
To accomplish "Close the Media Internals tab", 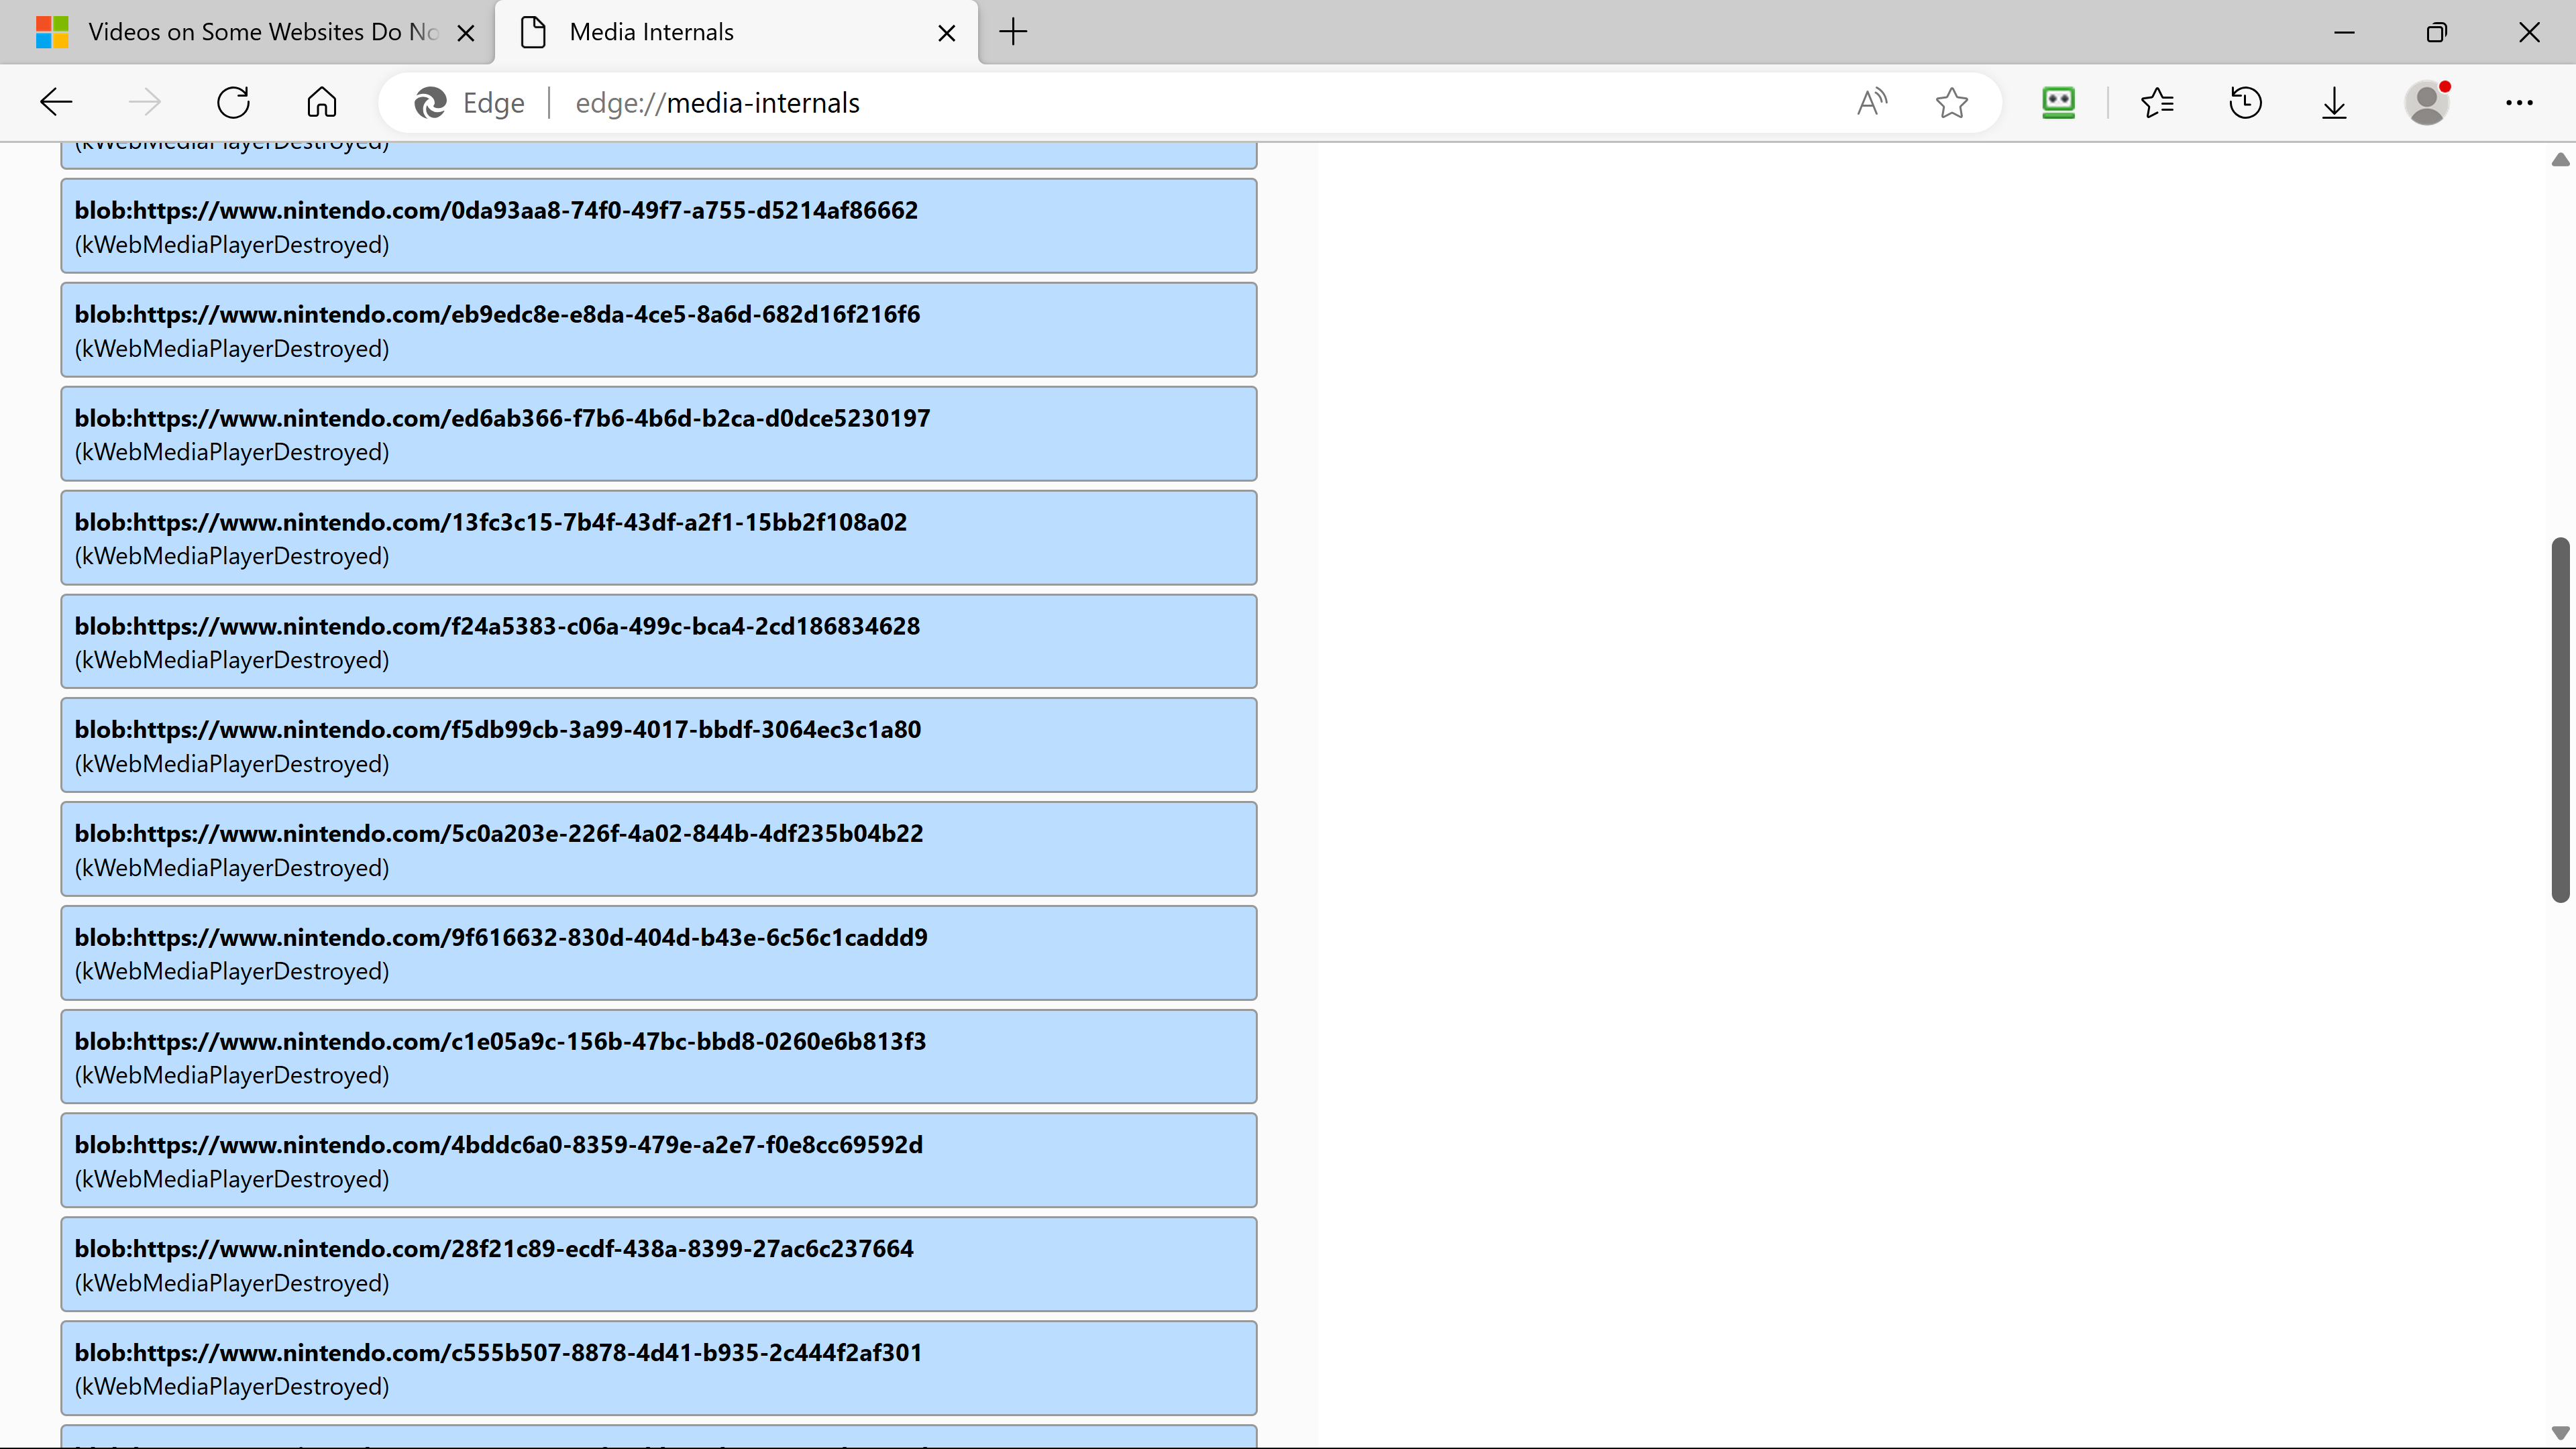I will [947, 33].
